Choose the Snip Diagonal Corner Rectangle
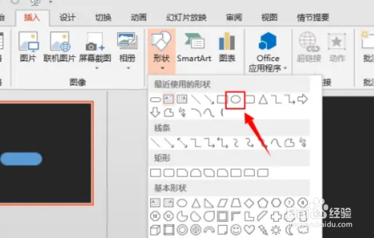 pos(209,173)
